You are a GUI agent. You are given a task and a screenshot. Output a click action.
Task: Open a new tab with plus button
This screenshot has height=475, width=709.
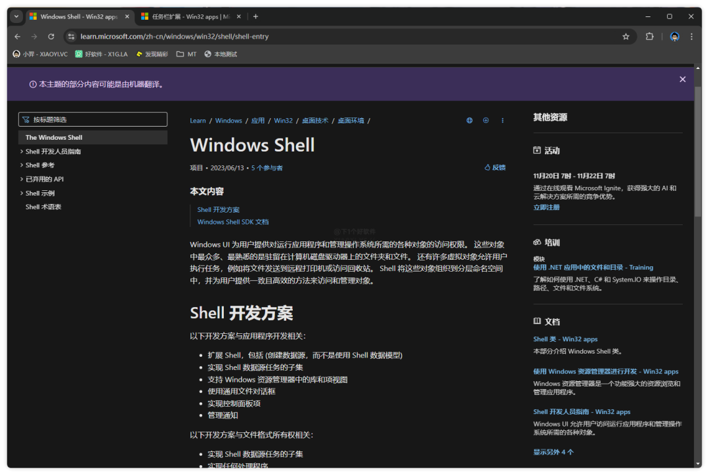coord(255,16)
